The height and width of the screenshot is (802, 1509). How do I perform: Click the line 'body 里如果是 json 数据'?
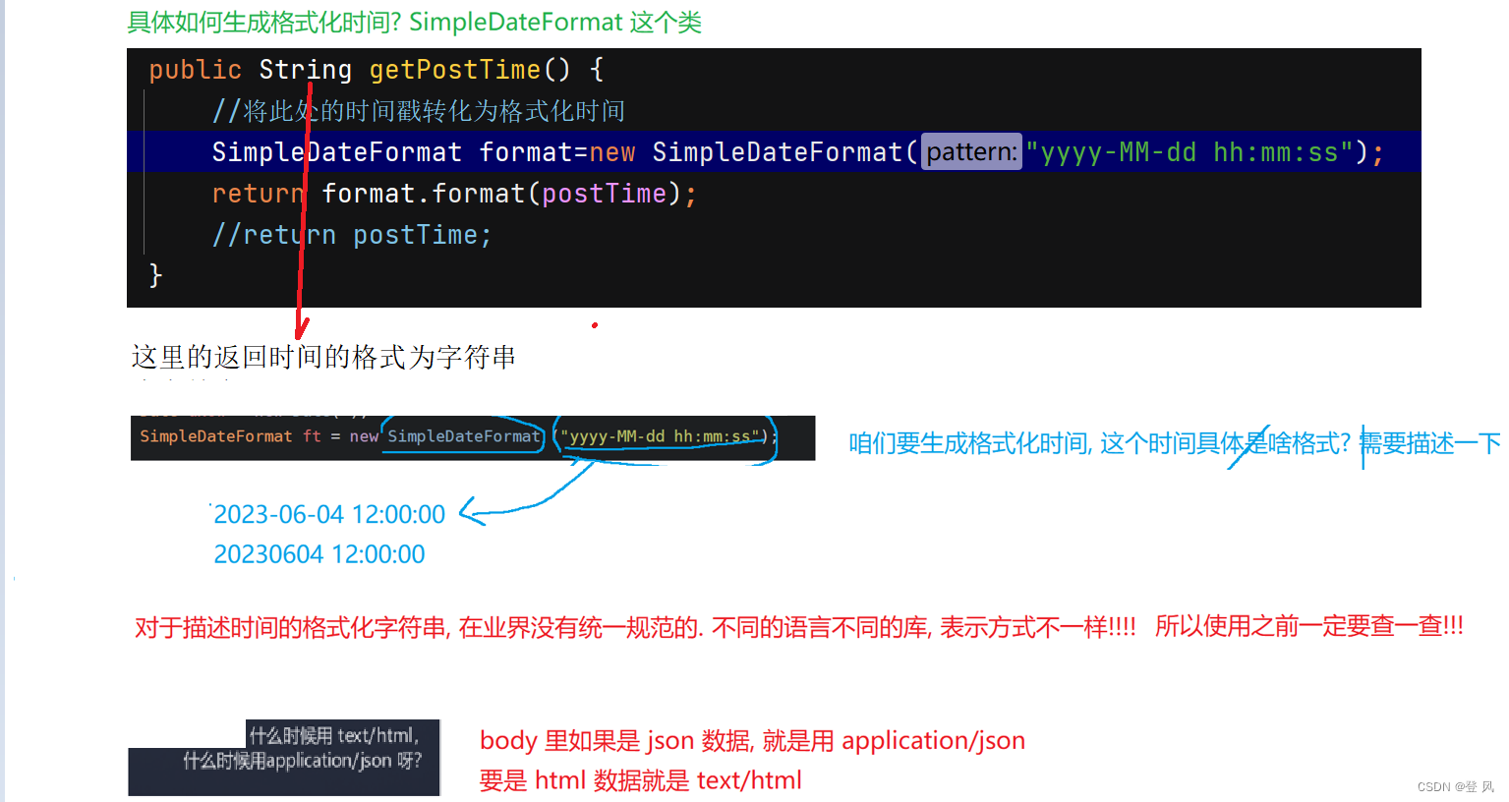click(x=752, y=740)
